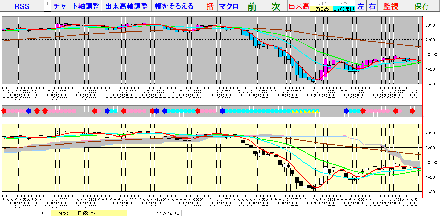Image resolution: width=440 pixels, height=216 pixels.
Task: Click the RSS button
Action: click(x=22, y=6)
